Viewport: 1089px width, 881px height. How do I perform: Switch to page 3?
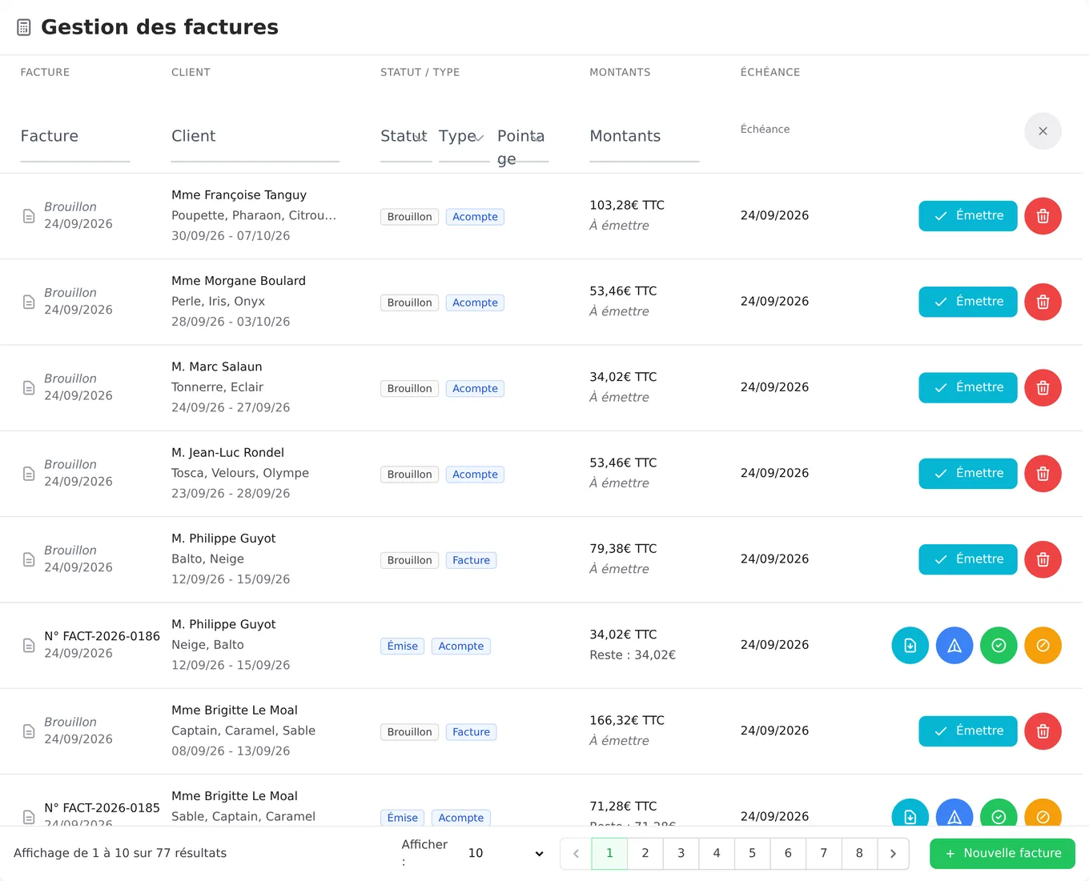point(681,854)
